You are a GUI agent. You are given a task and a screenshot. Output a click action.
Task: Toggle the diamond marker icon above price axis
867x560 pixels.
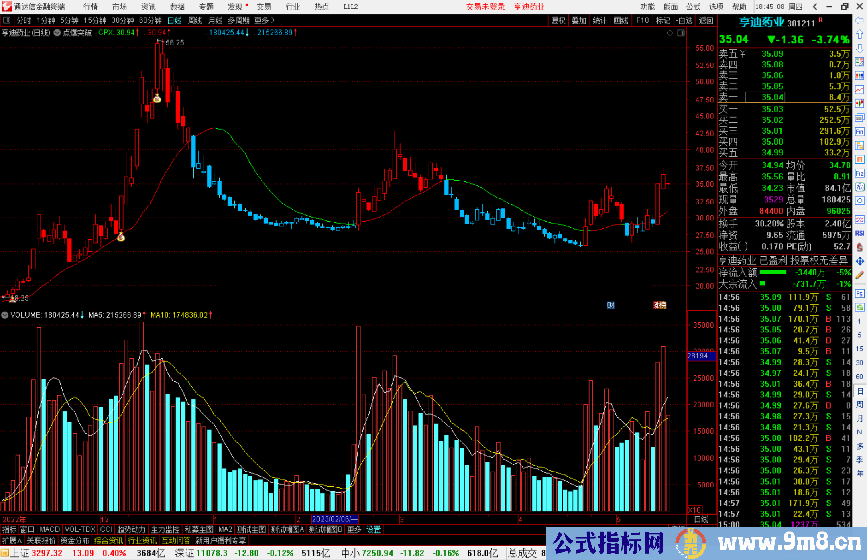click(670, 33)
